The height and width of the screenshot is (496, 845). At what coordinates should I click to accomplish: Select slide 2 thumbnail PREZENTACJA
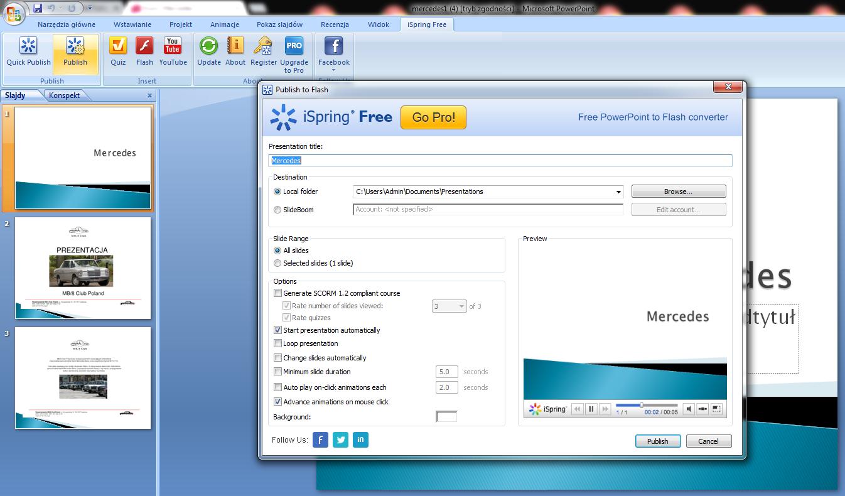point(83,268)
